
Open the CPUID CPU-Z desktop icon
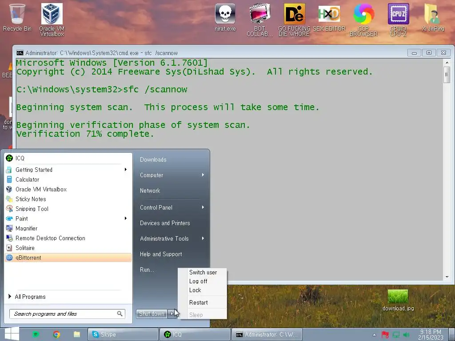(x=398, y=20)
